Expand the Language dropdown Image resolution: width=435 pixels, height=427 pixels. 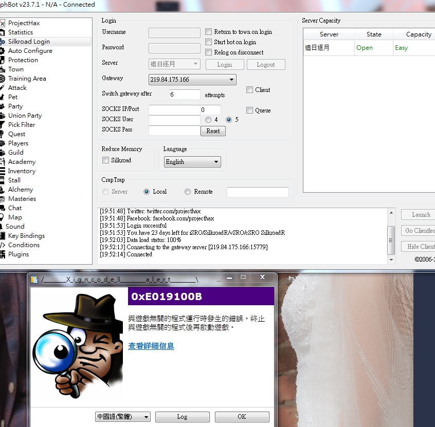click(216, 162)
